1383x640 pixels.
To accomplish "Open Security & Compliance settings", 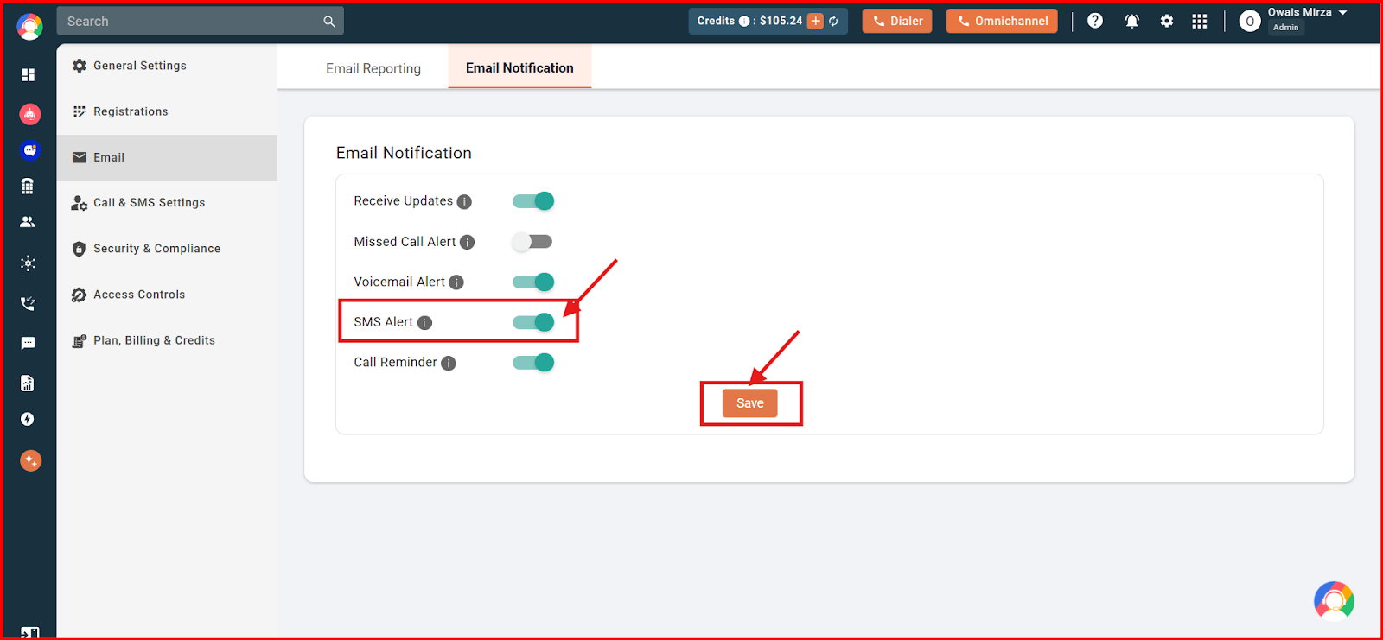I will tap(167, 249).
